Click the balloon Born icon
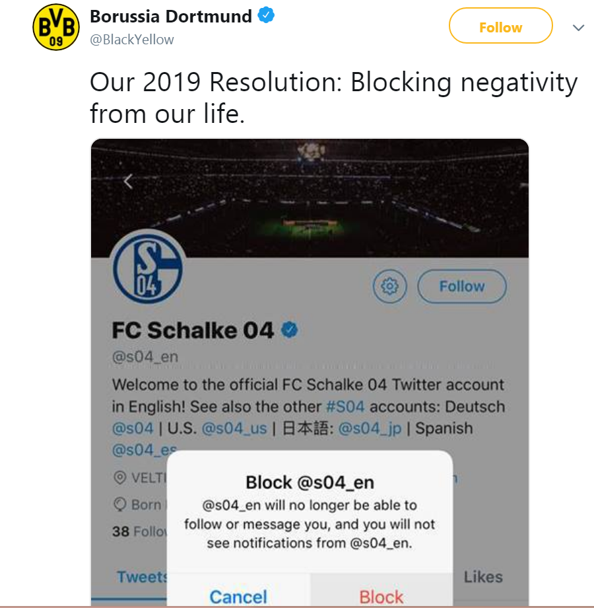Screen dimensions: 594x608 [119, 504]
